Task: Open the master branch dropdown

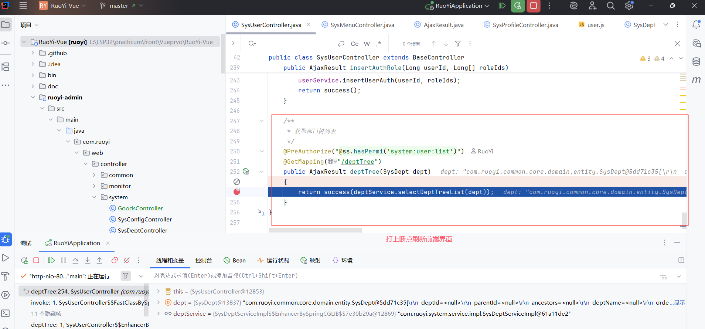Action: (121, 6)
